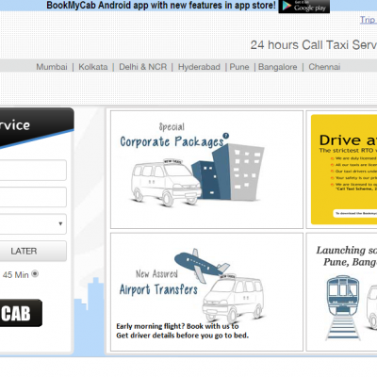
Task: Open the Trip link at top right
Action: [369, 20]
